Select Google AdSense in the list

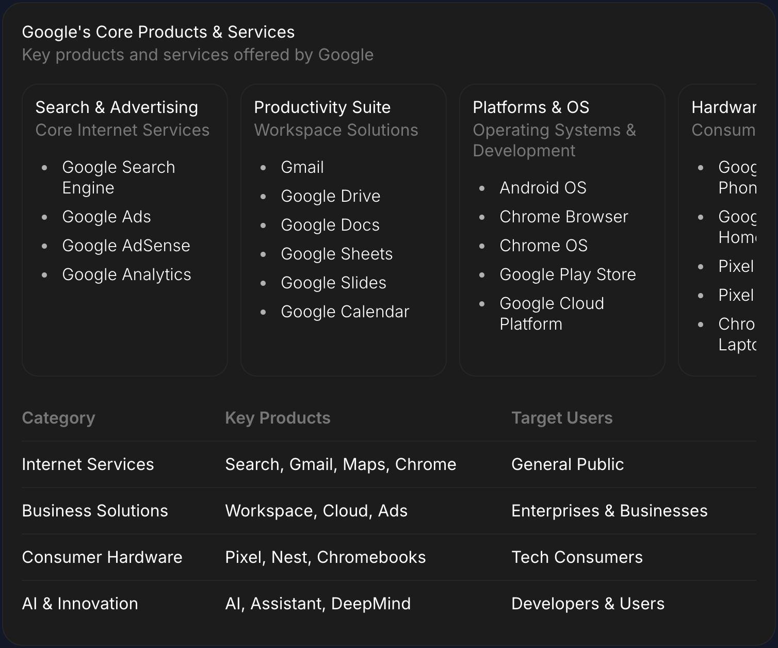click(126, 246)
